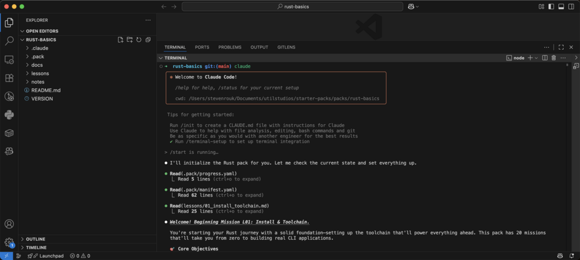Screen dimensions: 580x260
Task: Click the errors and warnings status count
Action: pyautogui.click(x=80, y=256)
